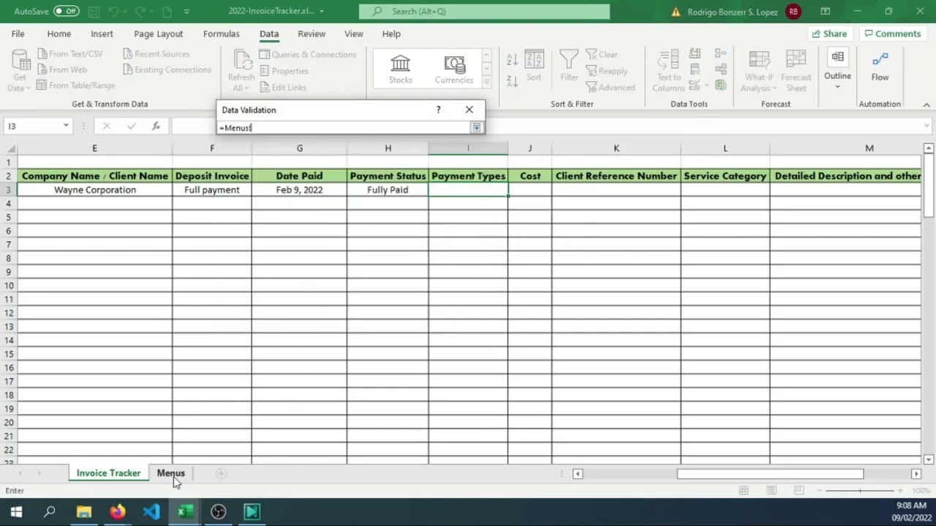This screenshot has width=936, height=526.
Task: Choose the Currencies data type
Action: (x=454, y=69)
